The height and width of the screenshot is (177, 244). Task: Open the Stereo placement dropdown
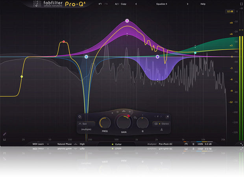[x=161, y=124]
